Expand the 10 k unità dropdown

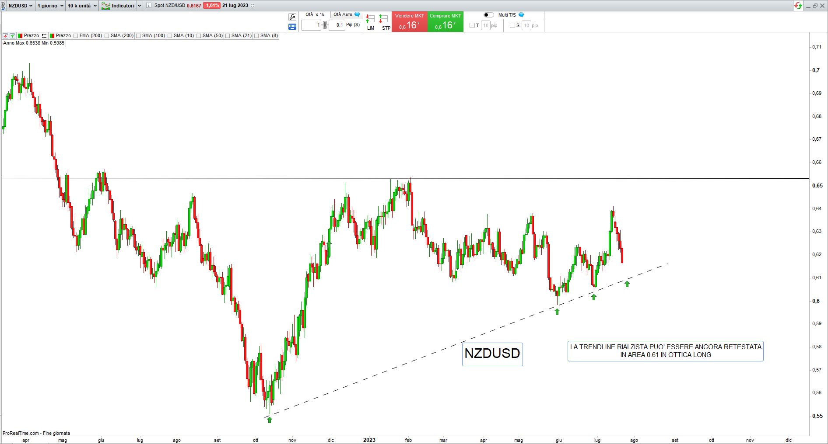[x=82, y=6]
